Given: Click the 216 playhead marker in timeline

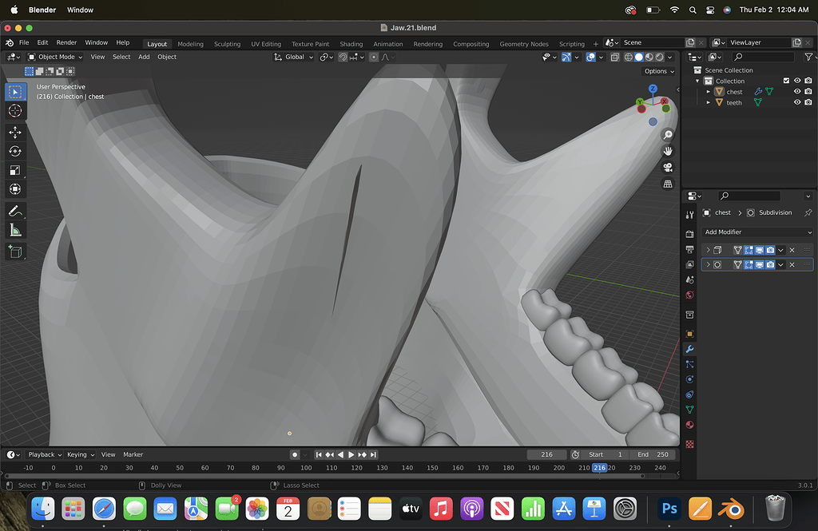Looking at the screenshot, I should (599, 468).
